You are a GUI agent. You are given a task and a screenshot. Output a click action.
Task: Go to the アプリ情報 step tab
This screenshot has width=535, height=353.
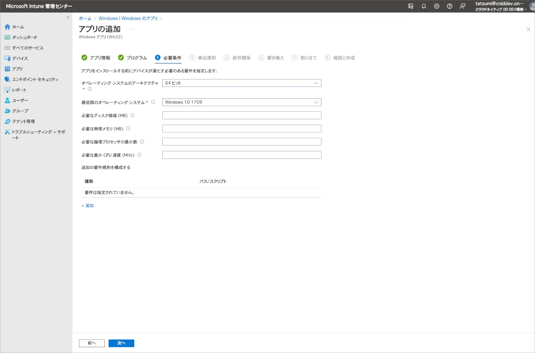pyautogui.click(x=96, y=58)
